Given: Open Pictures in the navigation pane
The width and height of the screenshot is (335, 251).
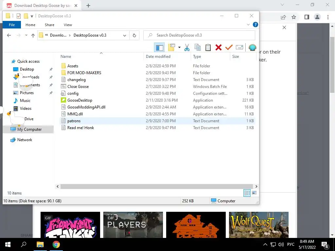Looking at the screenshot, I should click(x=27, y=93).
